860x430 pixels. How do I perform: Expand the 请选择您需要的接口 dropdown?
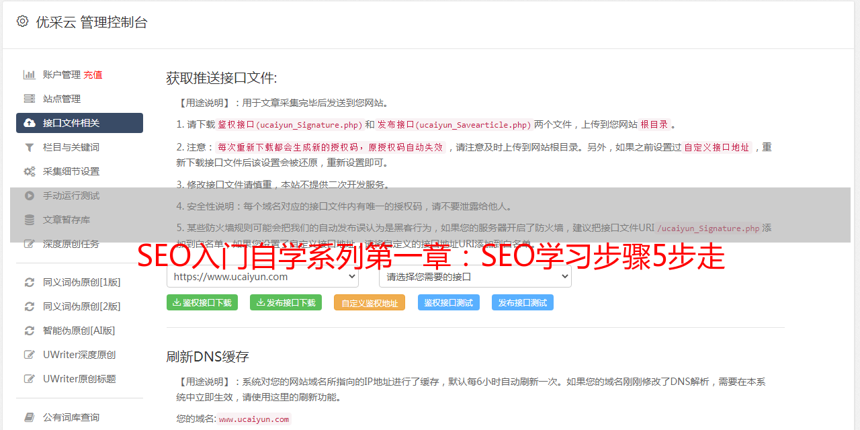pyautogui.click(x=475, y=276)
